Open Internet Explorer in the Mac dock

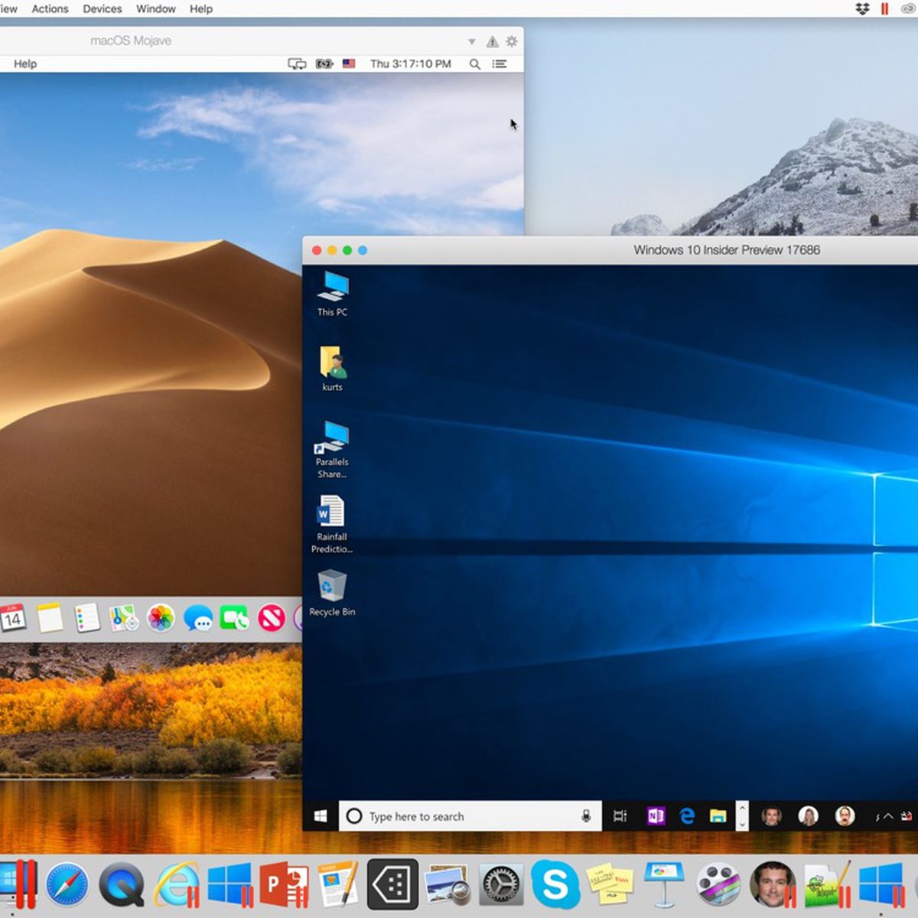pyautogui.click(x=177, y=884)
